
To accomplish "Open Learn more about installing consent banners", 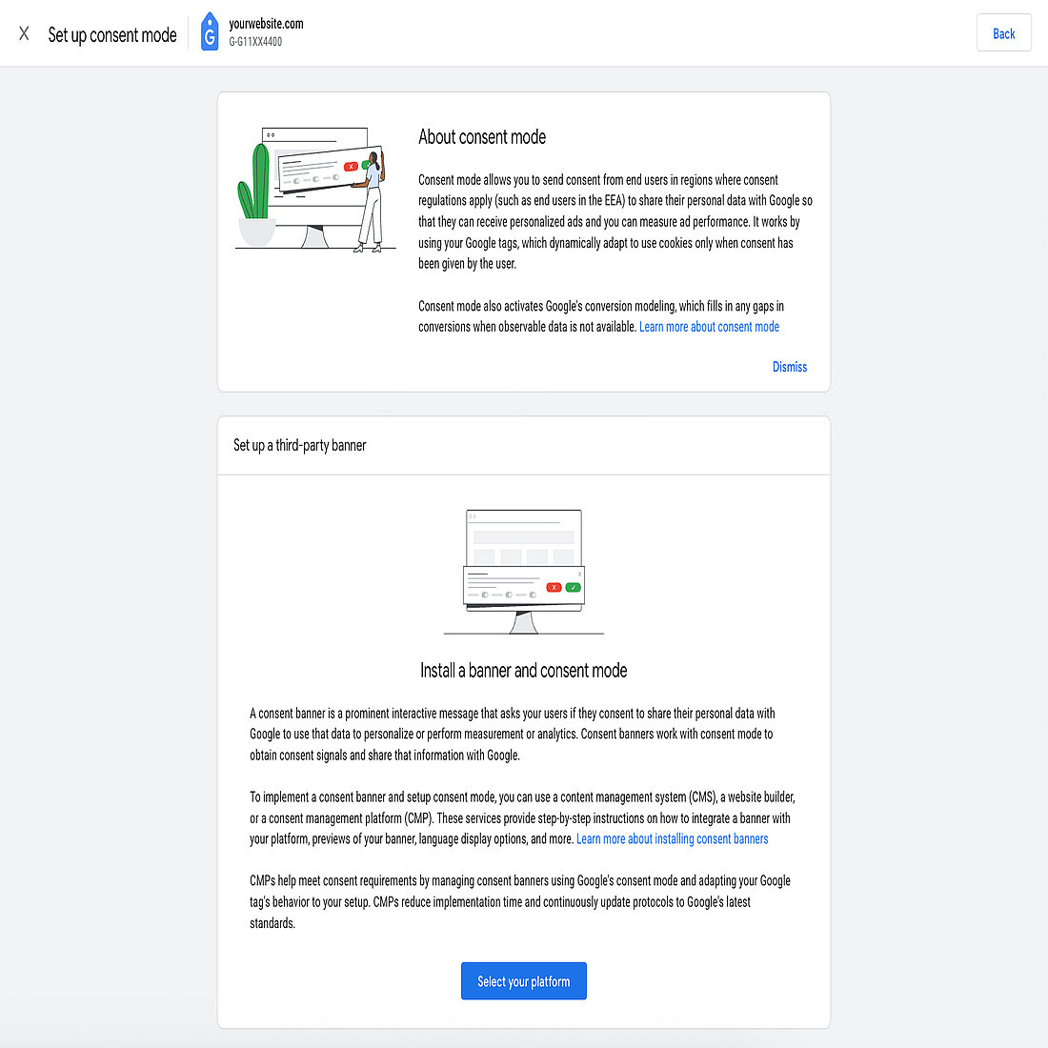I will point(672,838).
